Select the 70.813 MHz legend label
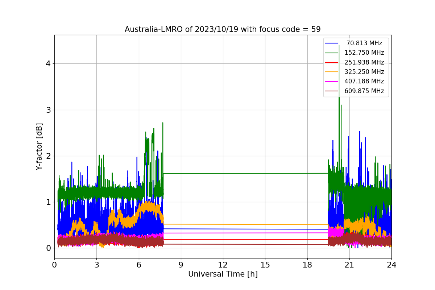Viewport: 435px width, 290px height. (364, 43)
